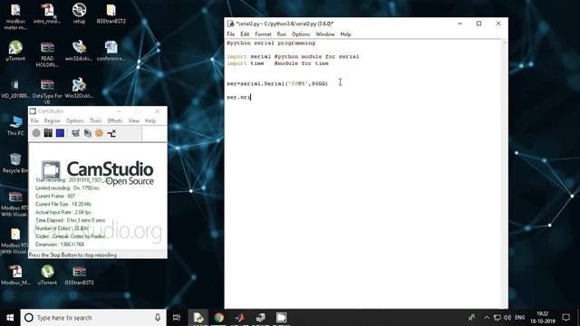The image size is (580, 326).
Task: Select the 'Modbus_M...' PDF desktop icon
Action: point(15,275)
